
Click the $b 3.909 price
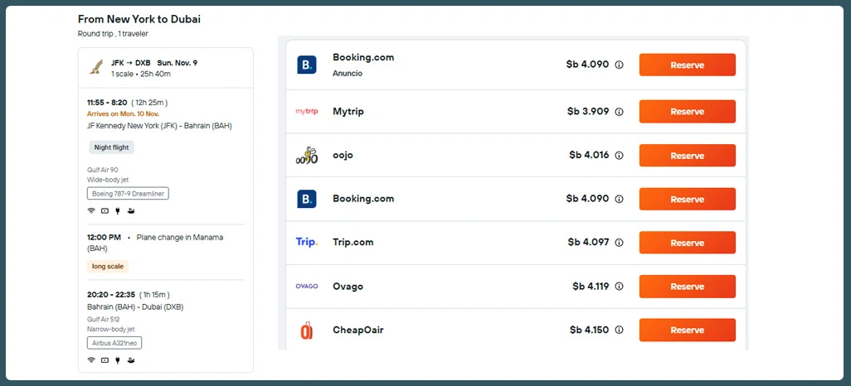tap(588, 111)
